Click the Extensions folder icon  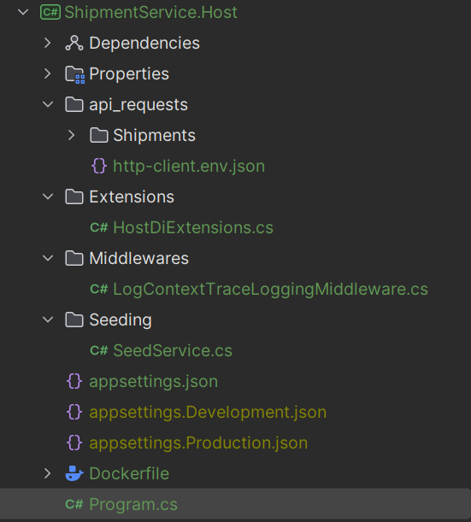74,196
